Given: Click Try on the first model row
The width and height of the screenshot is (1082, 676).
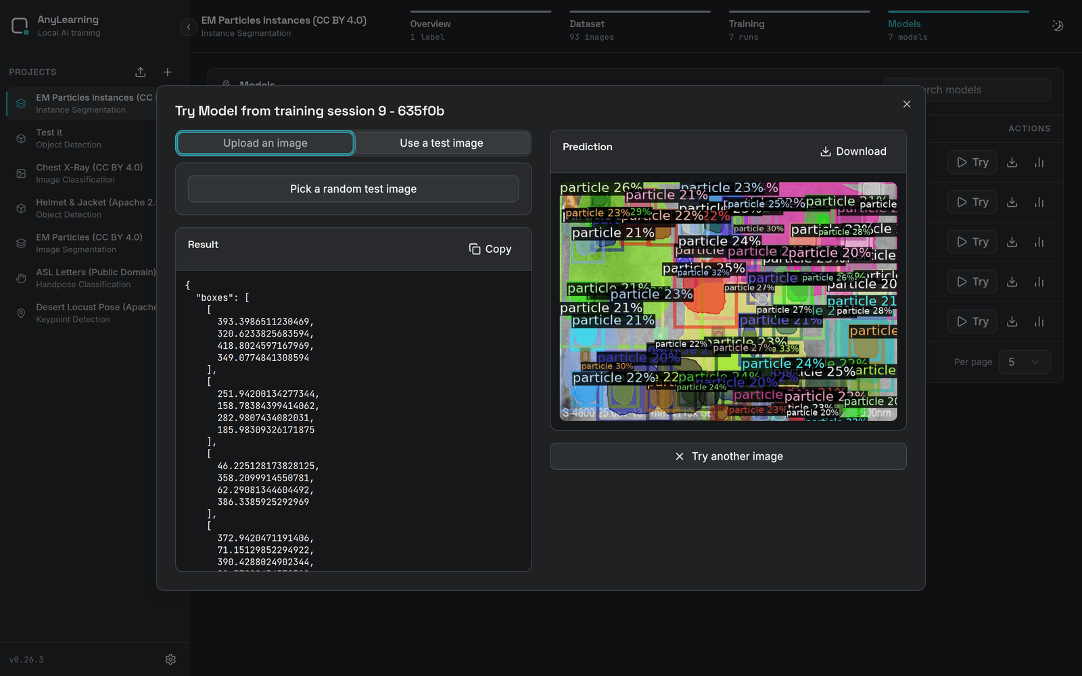Looking at the screenshot, I should click(x=972, y=162).
